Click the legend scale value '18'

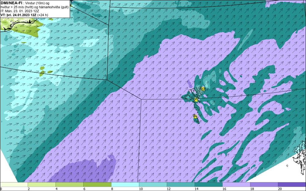point(252,189)
